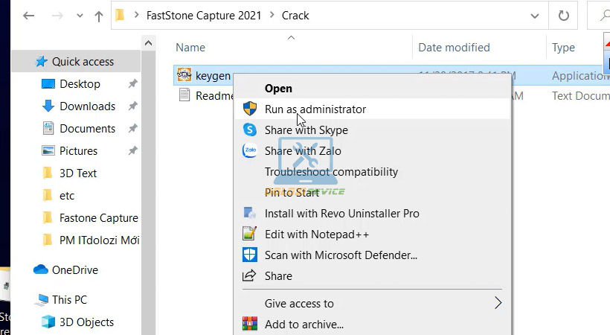Viewport: 610px width, 335px height.
Task: Click the pin icon next to Downloads
Action: (132, 106)
